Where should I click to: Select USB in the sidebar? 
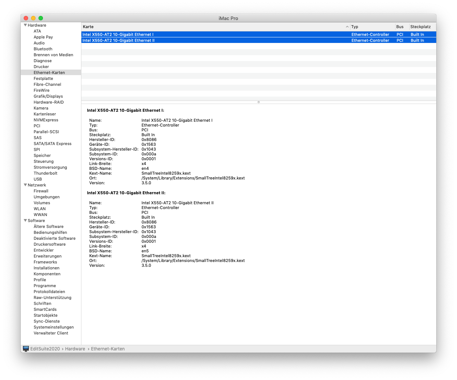[x=38, y=179]
